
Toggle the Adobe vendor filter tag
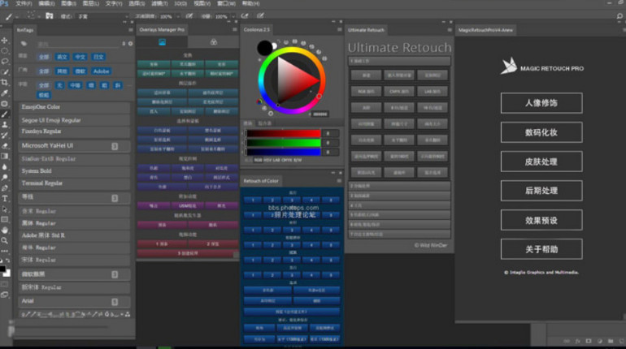pyautogui.click(x=101, y=71)
